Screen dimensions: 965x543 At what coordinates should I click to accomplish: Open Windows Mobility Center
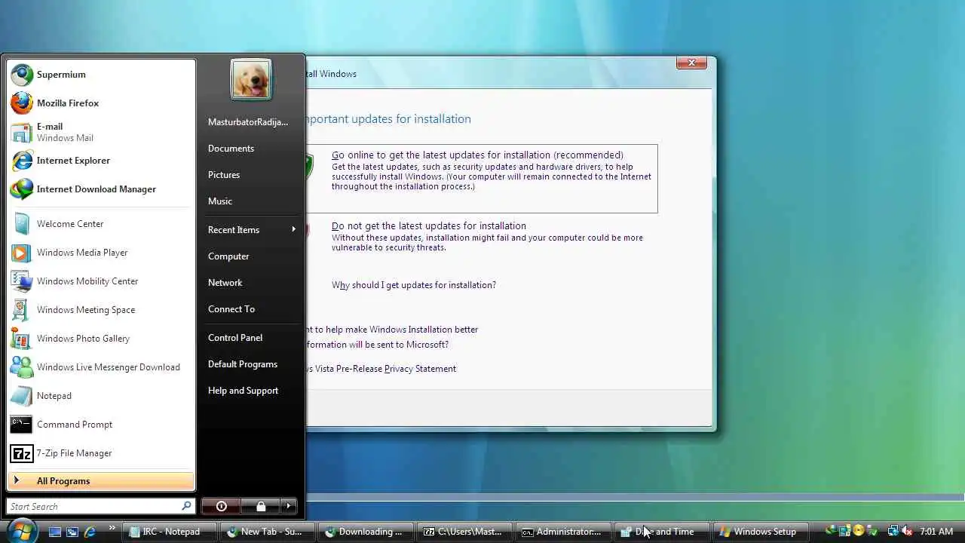(x=101, y=281)
